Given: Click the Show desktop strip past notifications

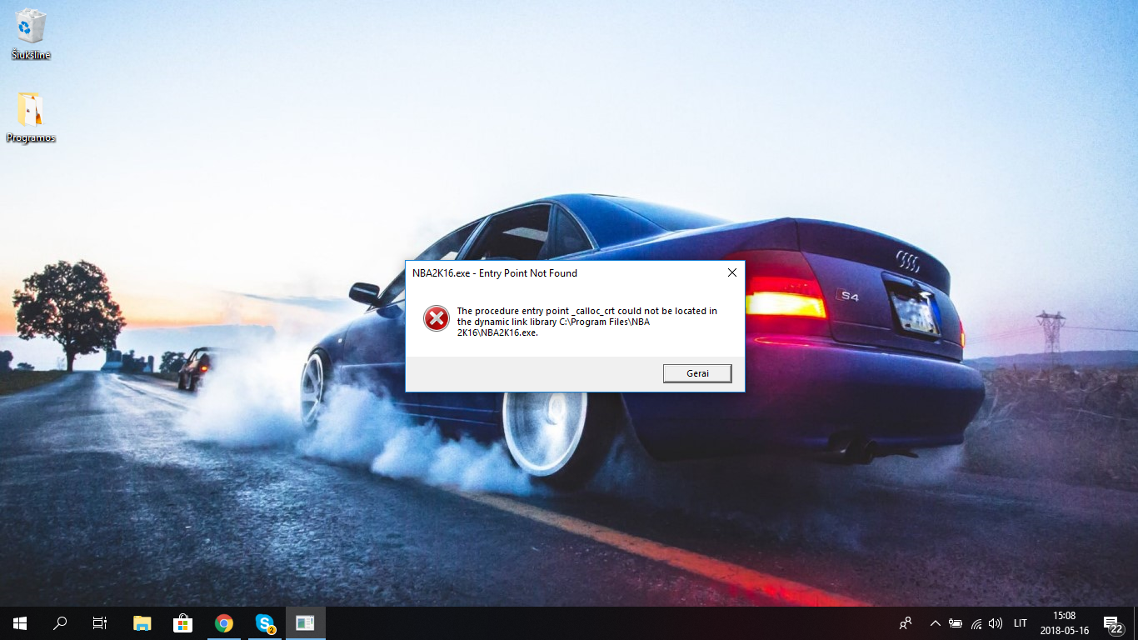Looking at the screenshot, I should click(1136, 623).
